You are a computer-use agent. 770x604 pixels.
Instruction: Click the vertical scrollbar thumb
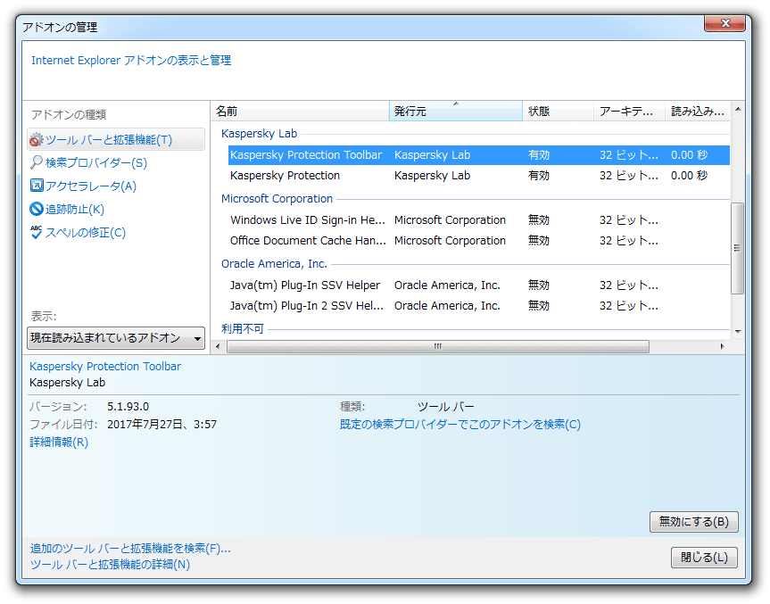pyautogui.click(x=738, y=248)
